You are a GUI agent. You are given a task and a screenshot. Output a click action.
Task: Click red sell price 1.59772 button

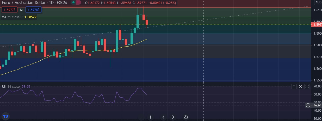click(9, 10)
